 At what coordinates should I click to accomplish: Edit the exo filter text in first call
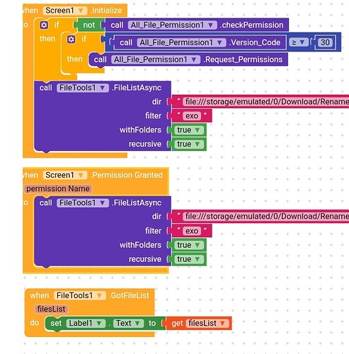(192, 116)
